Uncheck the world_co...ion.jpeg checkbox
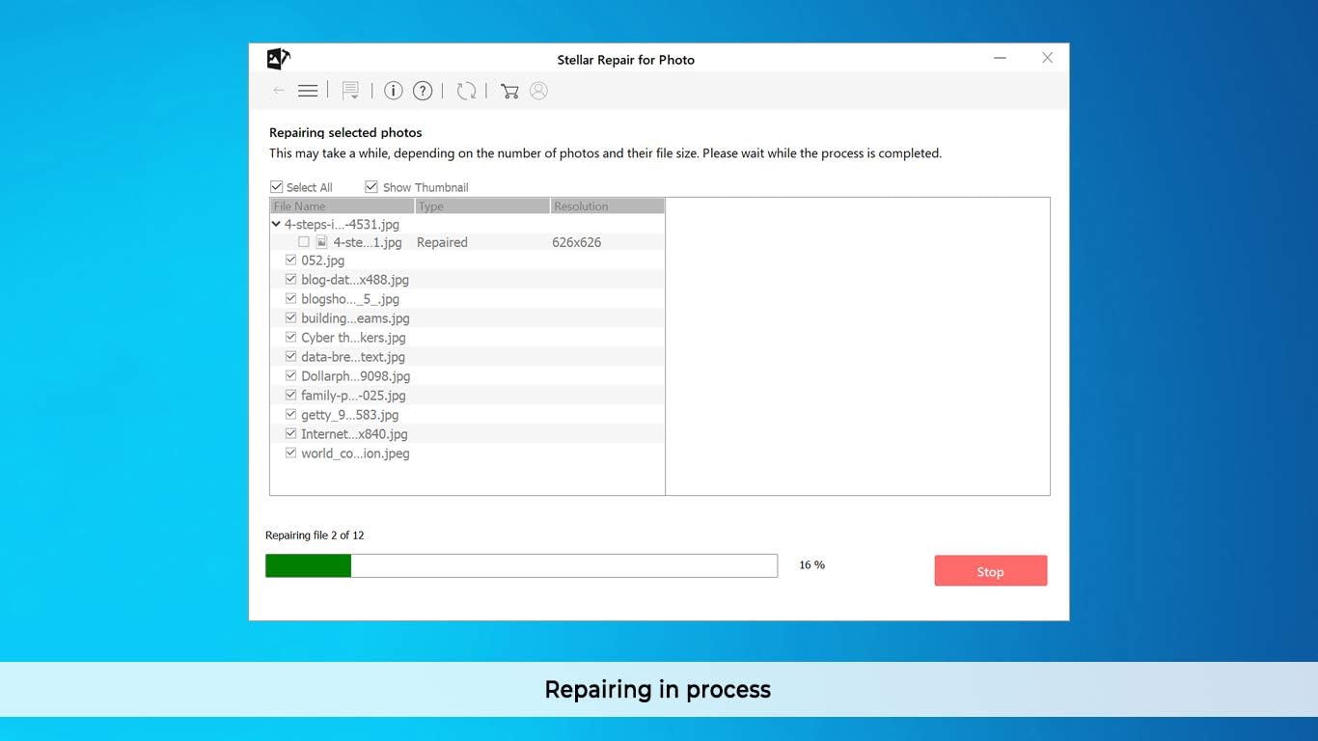1318x741 pixels. (x=290, y=453)
